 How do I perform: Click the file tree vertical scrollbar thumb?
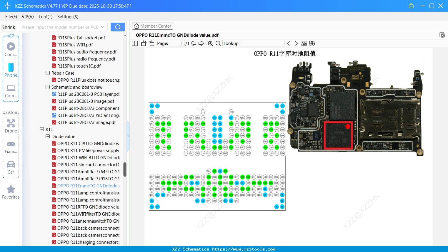click(125, 169)
